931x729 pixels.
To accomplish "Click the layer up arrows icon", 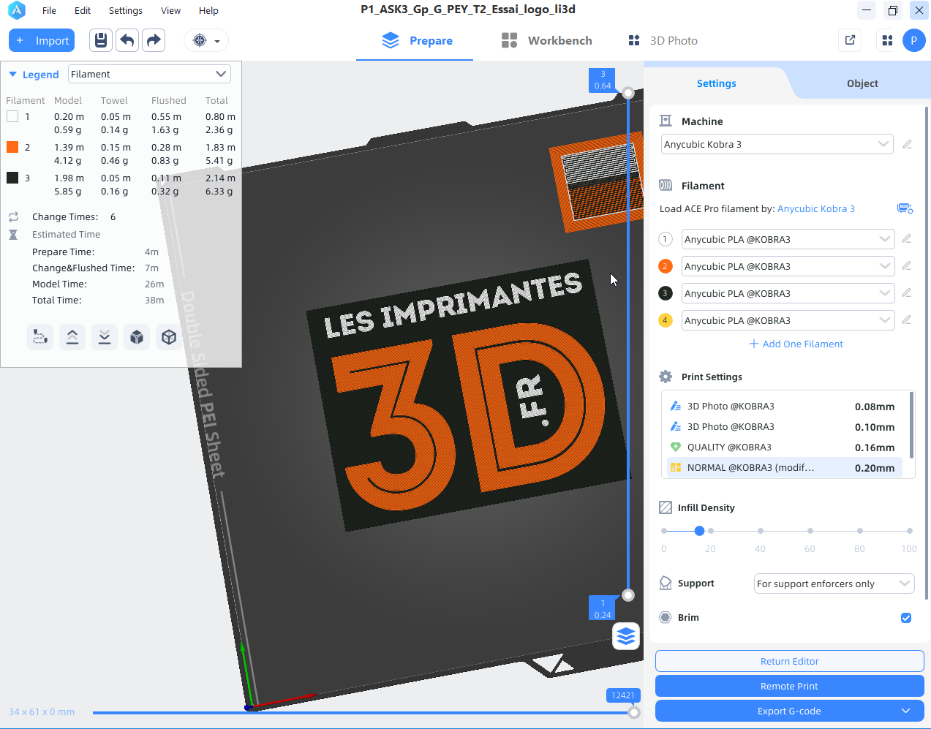I will pos(72,337).
